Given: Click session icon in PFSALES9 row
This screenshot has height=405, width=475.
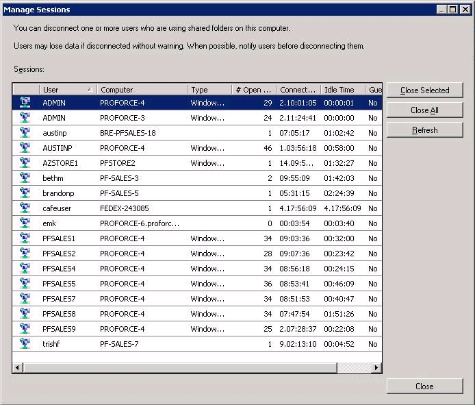Looking at the screenshot, I should tap(25, 328).
